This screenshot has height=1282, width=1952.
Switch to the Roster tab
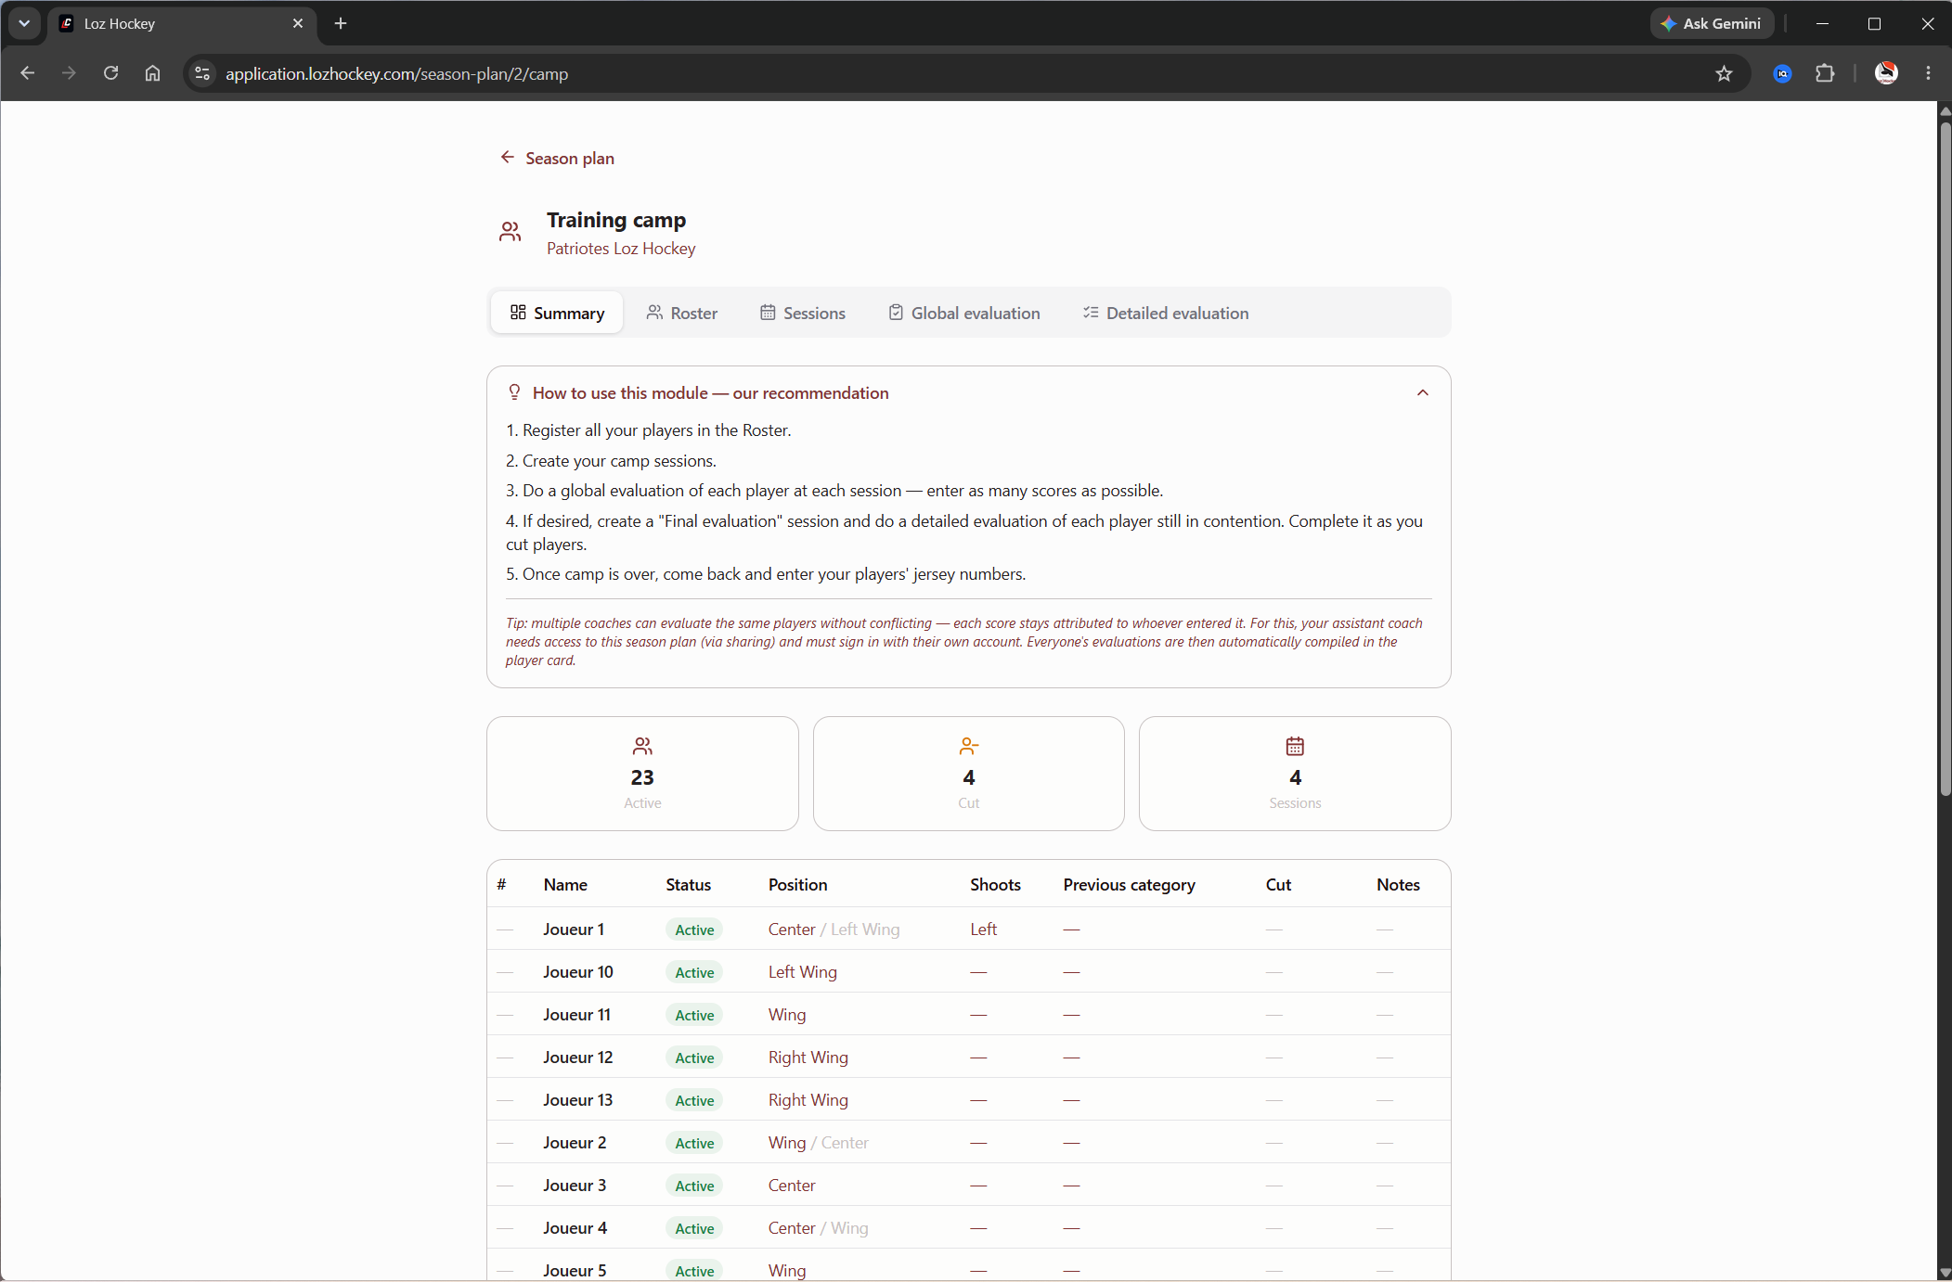[x=682, y=313]
